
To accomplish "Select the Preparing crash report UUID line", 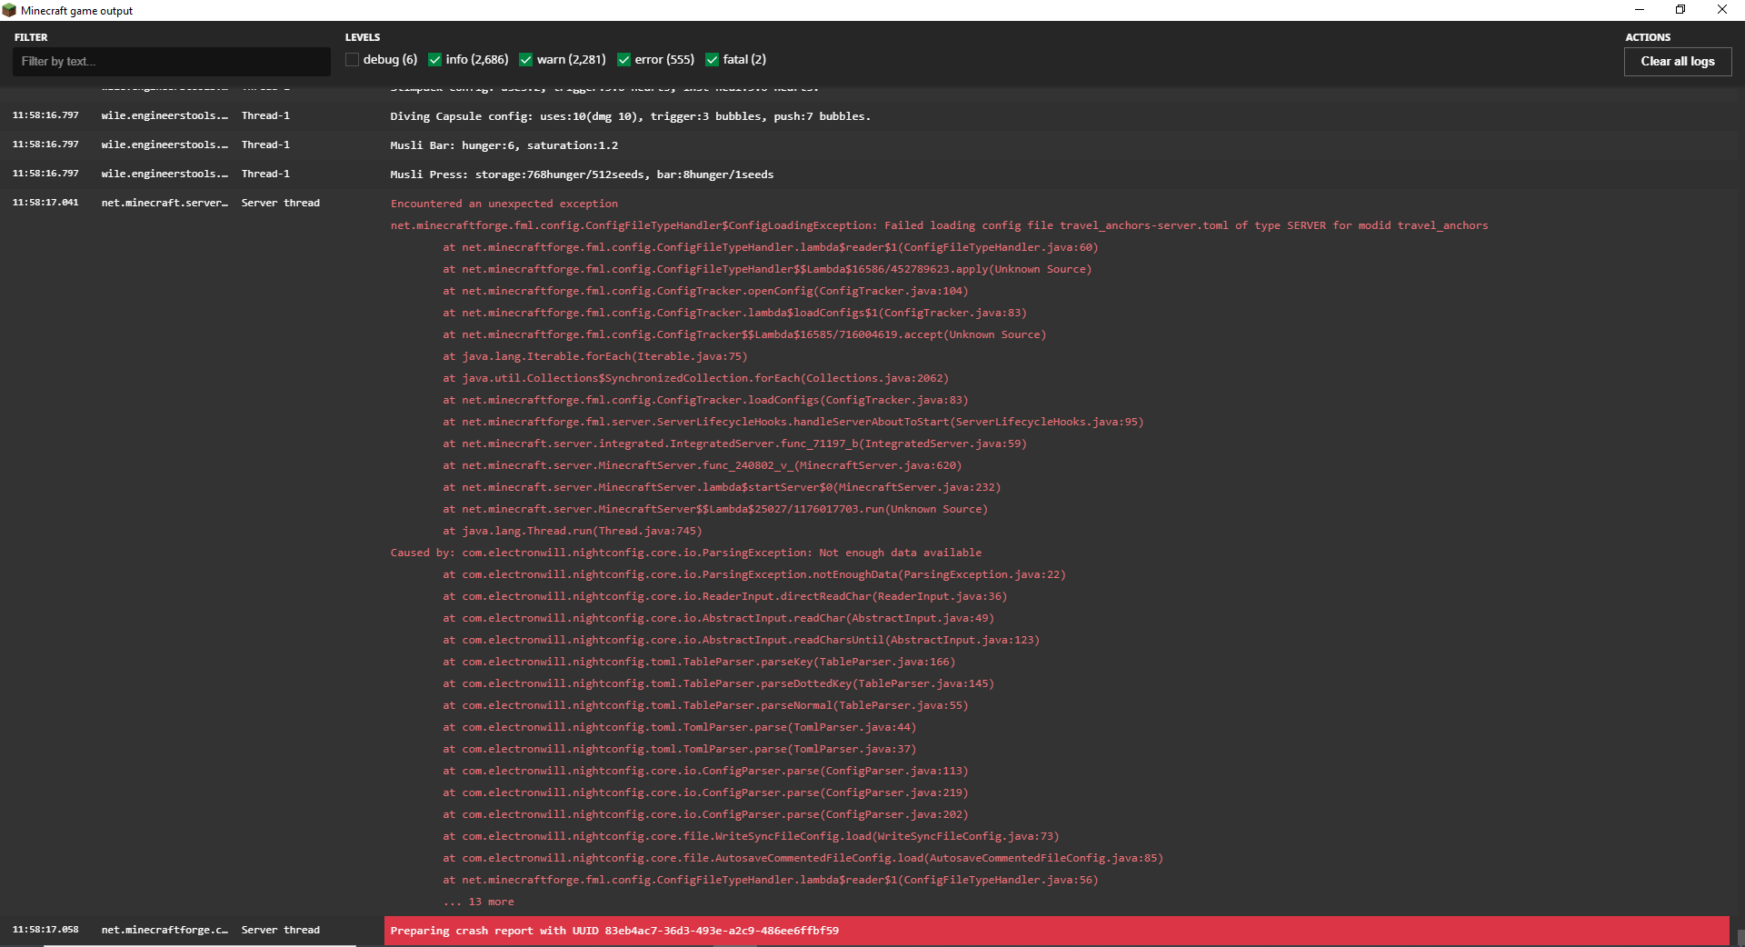I will pos(1056,931).
